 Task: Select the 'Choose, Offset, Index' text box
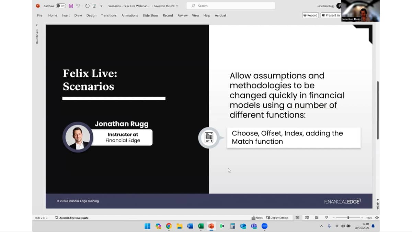[294, 137]
